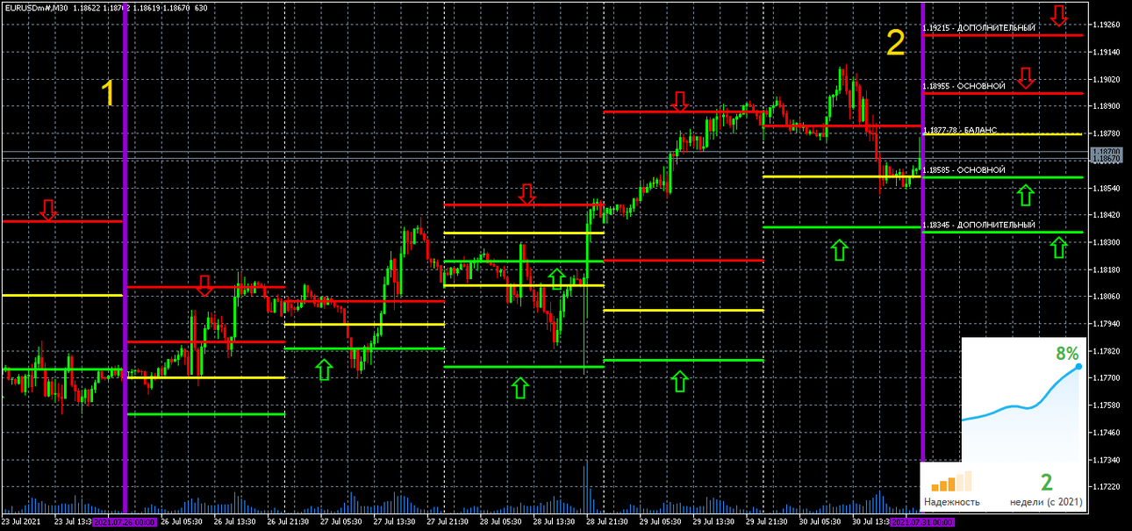This screenshot has width=1132, height=531.
Task: Click the purple 2021.07.31 00:00 date marker
Action: 922,523
